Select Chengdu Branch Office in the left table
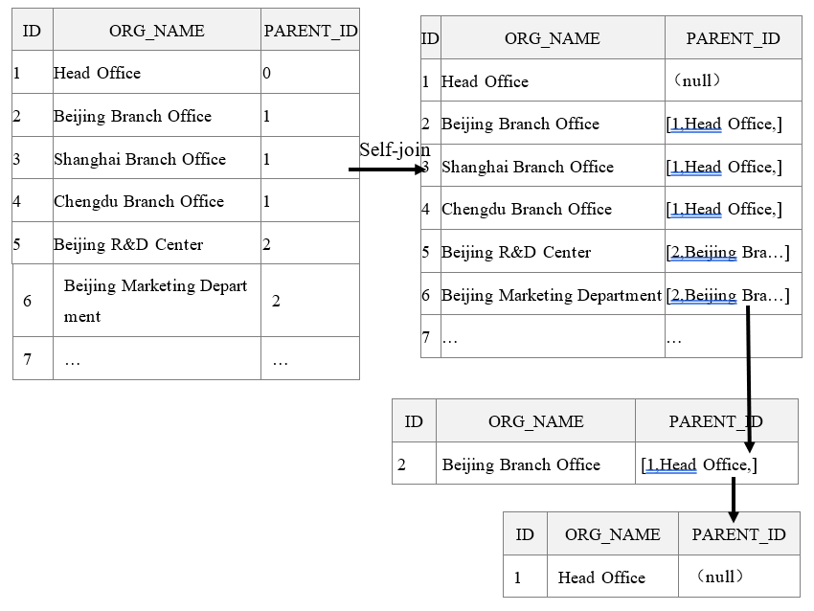 [139, 201]
